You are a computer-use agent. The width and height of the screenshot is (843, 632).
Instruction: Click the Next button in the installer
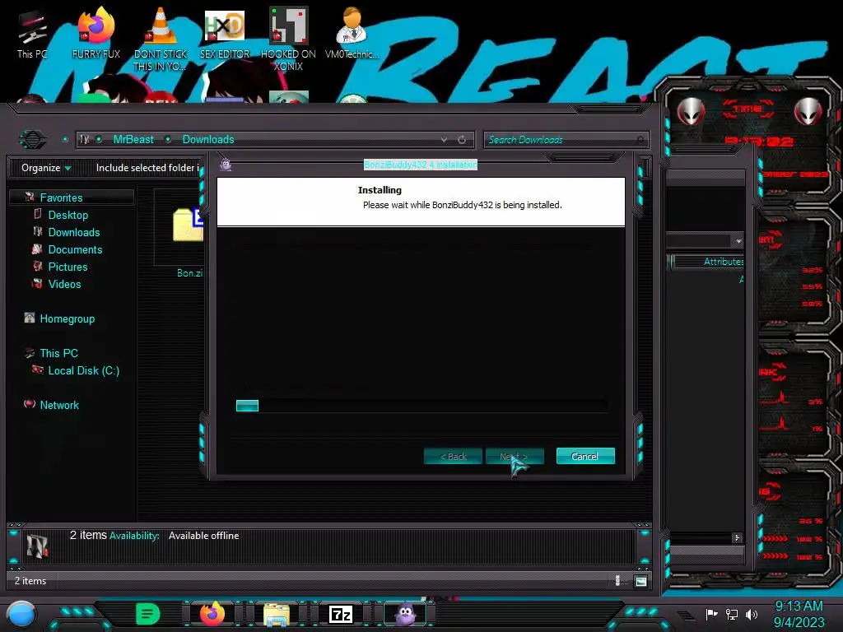(515, 456)
